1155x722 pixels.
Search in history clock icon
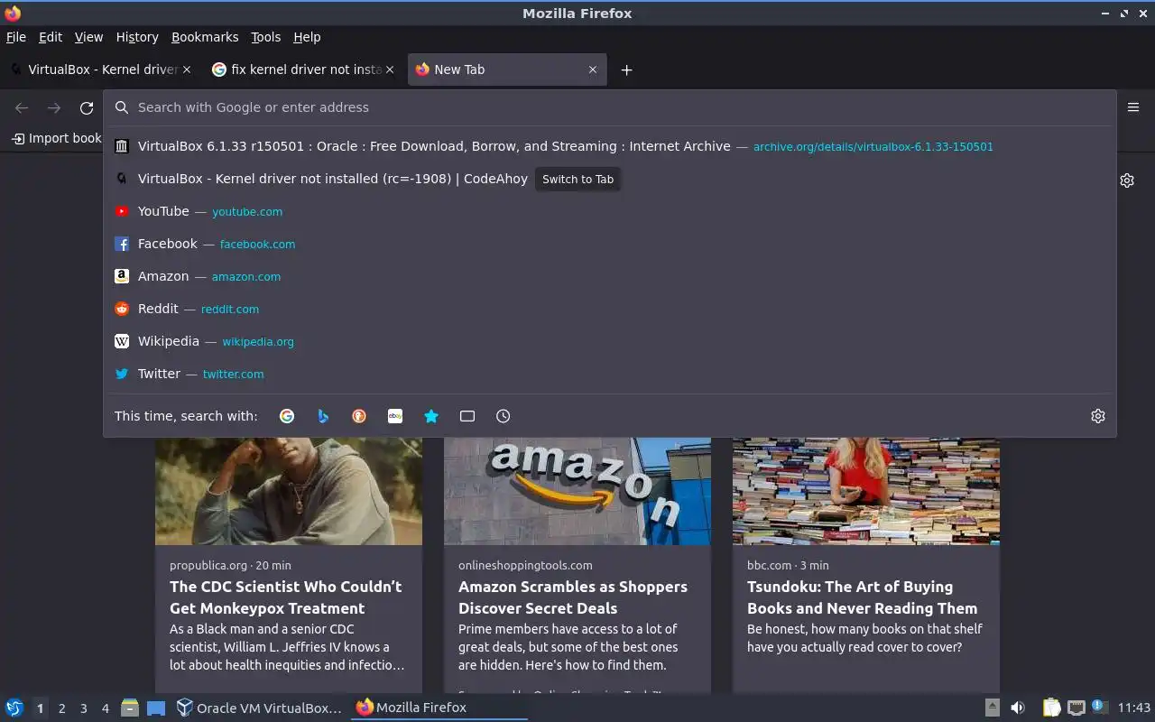point(504,416)
